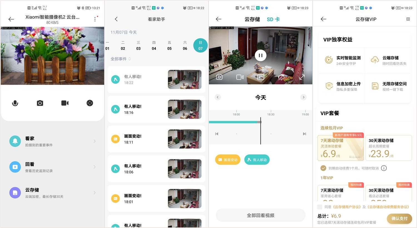
Task: Go back from 看家助手 screen
Action: (116, 19)
